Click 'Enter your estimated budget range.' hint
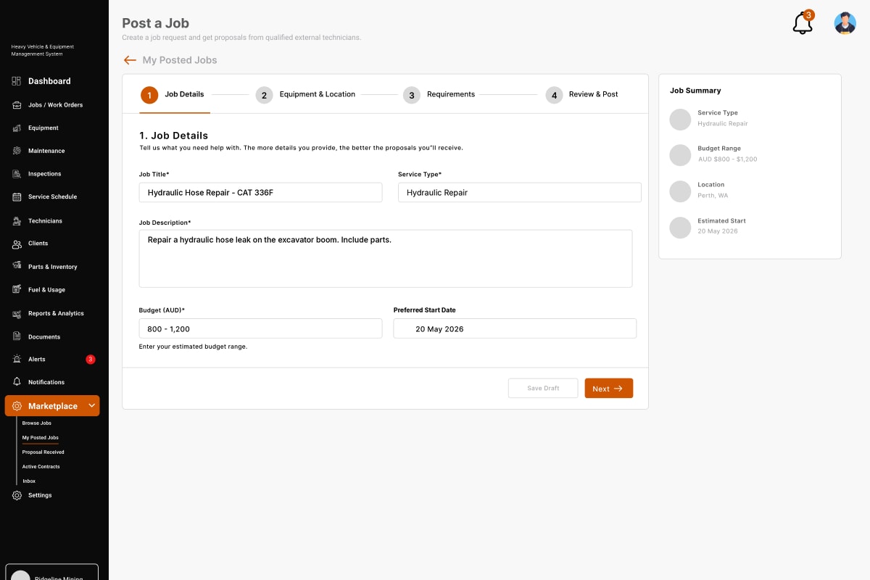This screenshot has height=580, width=870. (193, 347)
